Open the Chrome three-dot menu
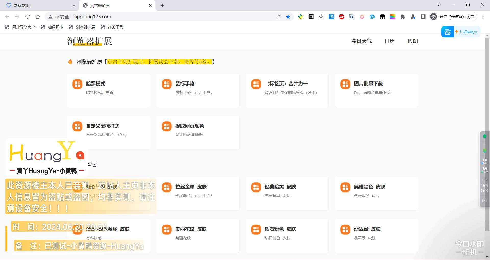490x260 pixels. 483,17
